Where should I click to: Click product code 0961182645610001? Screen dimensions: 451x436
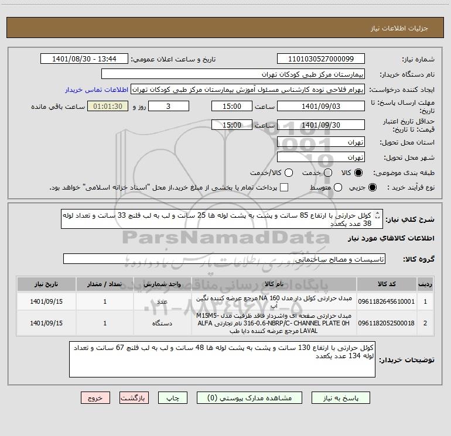click(387, 301)
